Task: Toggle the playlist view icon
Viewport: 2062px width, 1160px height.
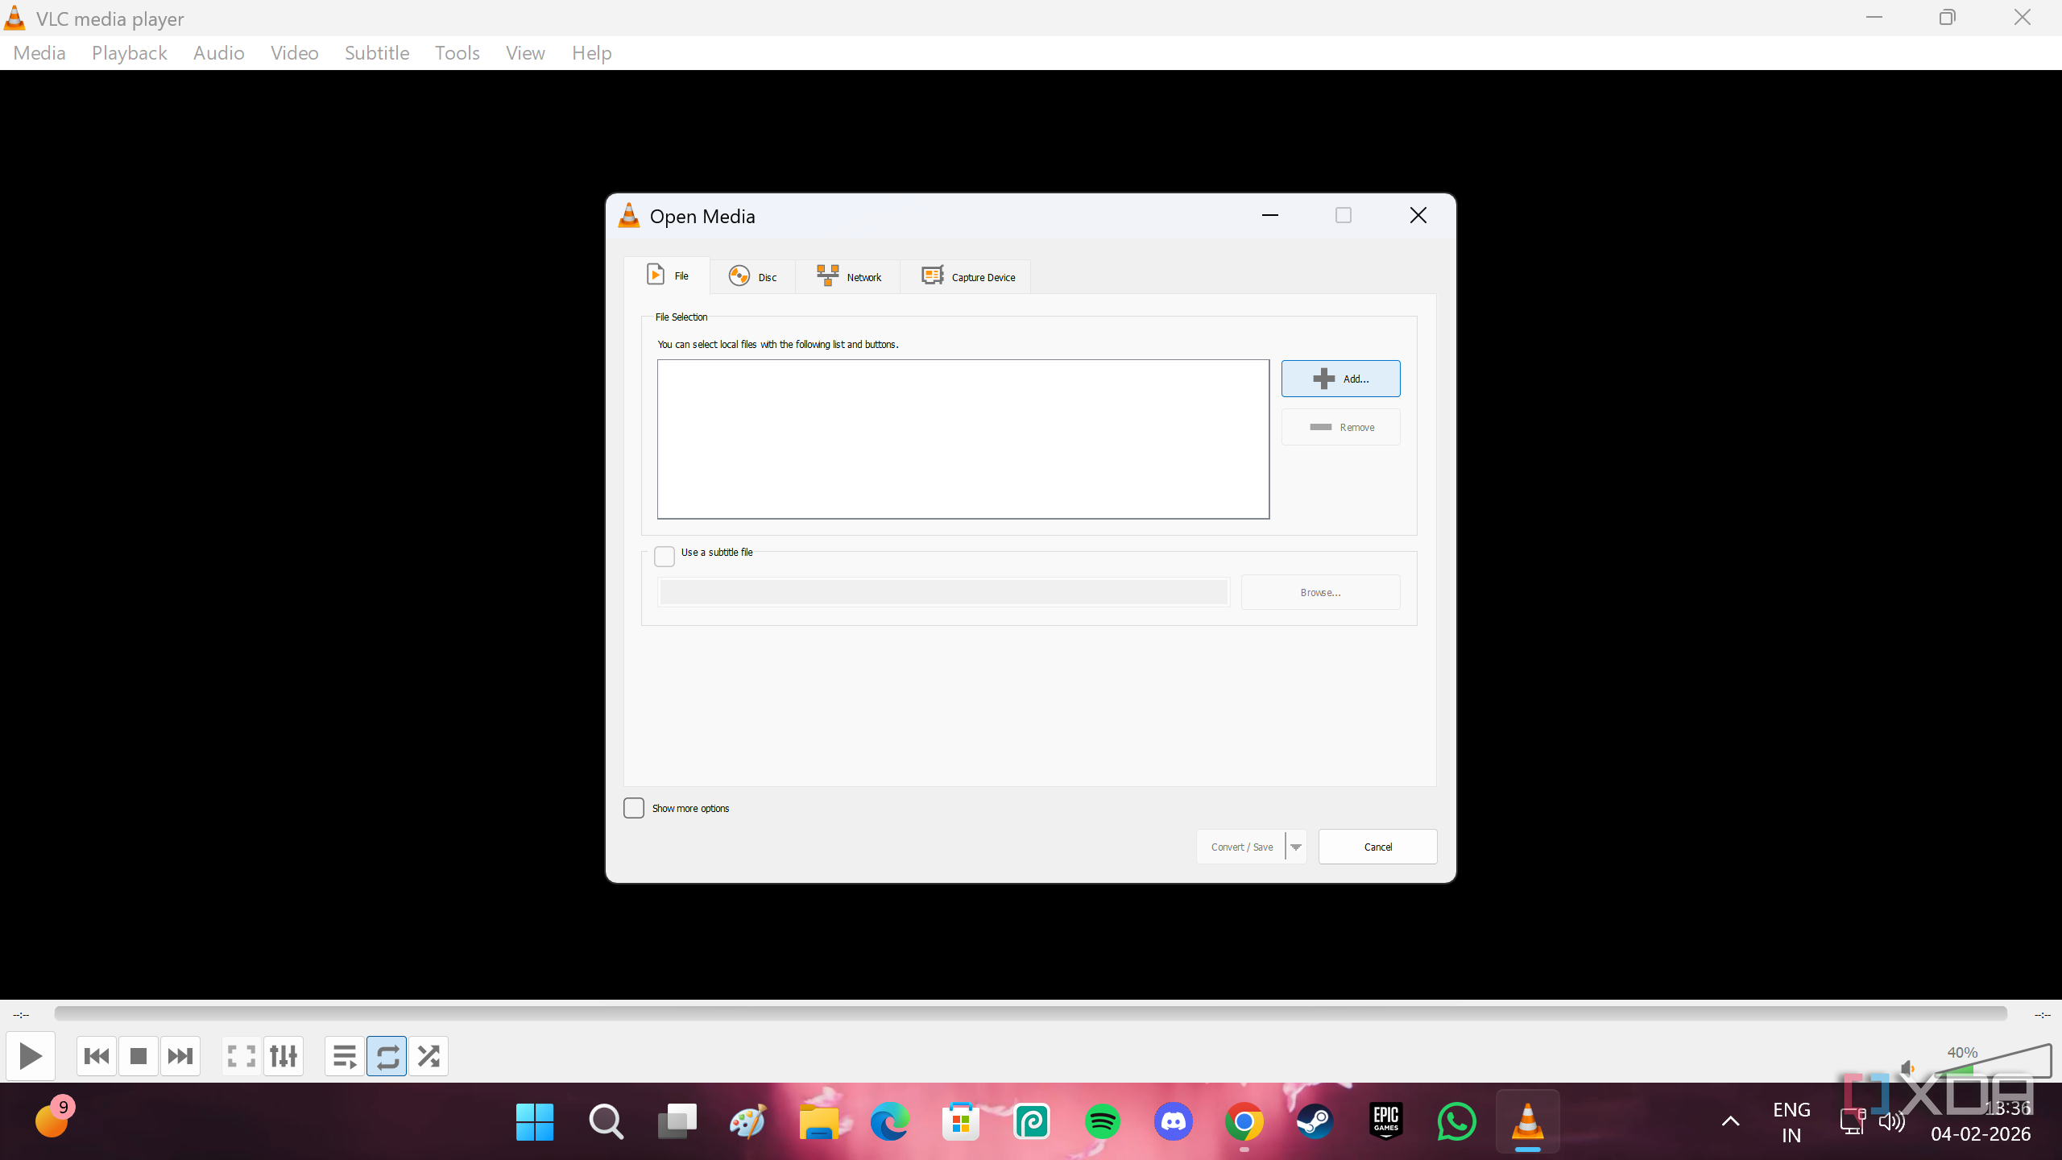Action: 345,1055
